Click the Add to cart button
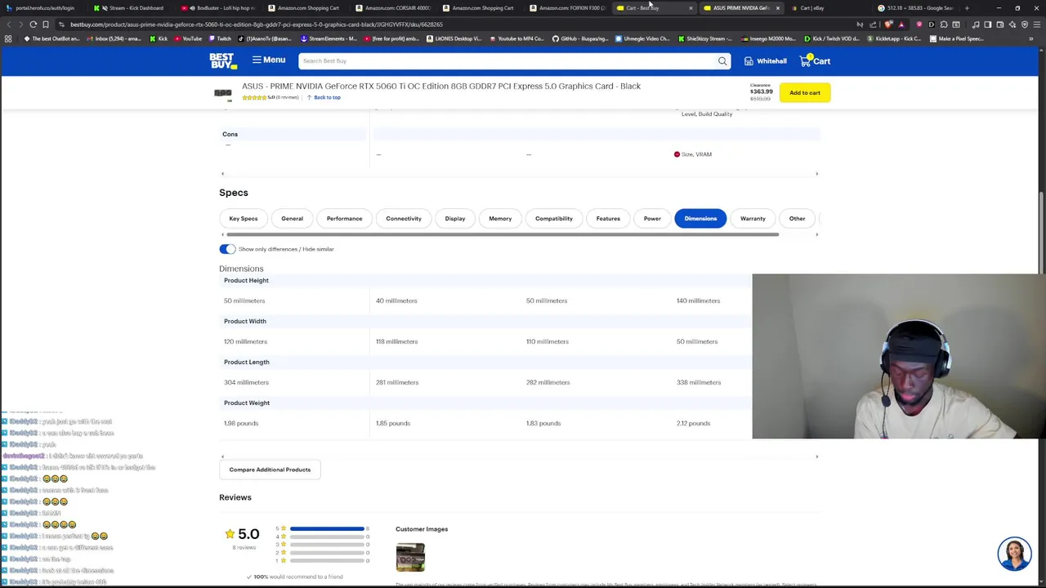Screen dimensions: 1046x588 [x=805, y=93]
